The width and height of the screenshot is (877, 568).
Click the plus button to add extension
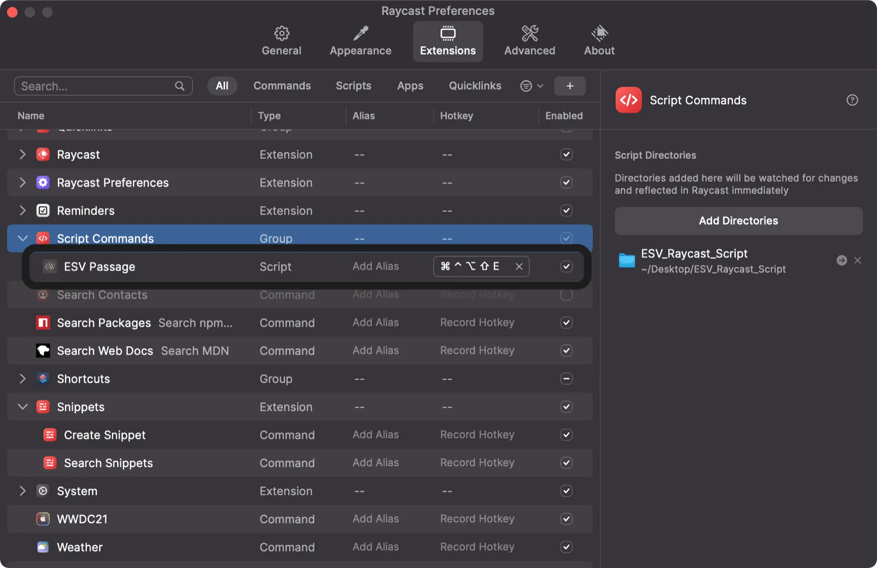tap(570, 86)
